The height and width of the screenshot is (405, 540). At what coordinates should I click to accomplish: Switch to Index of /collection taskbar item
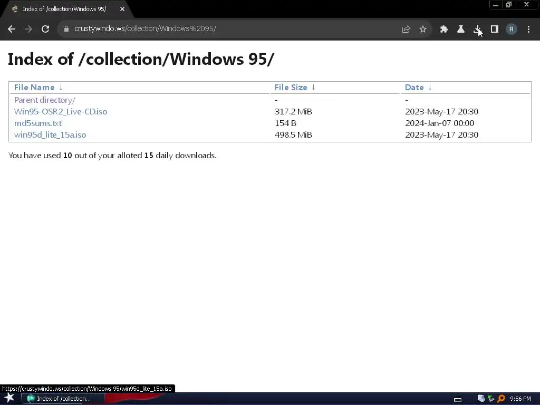(x=63, y=399)
